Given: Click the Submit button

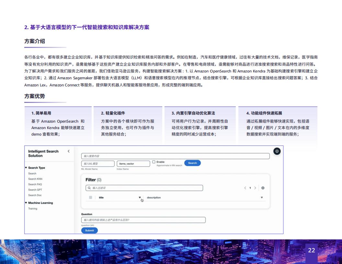Looking at the screenshot, I should [x=89, y=230].
